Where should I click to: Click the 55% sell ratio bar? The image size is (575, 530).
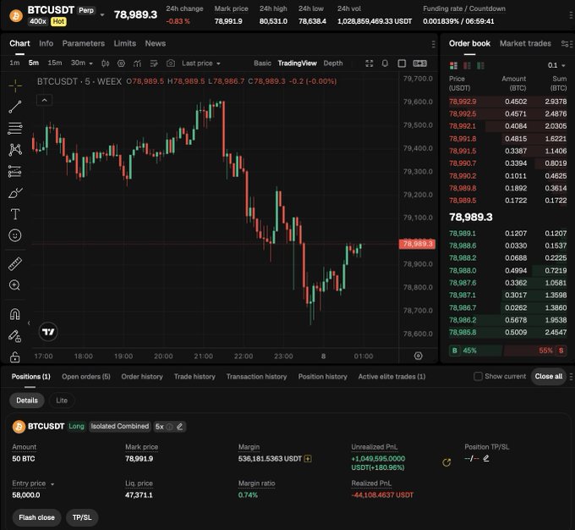535,351
